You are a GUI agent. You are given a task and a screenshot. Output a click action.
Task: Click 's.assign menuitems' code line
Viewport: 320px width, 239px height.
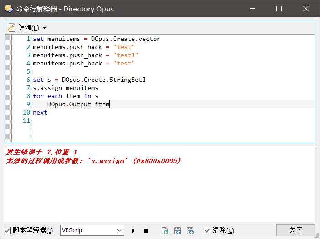pyautogui.click(x=66, y=88)
